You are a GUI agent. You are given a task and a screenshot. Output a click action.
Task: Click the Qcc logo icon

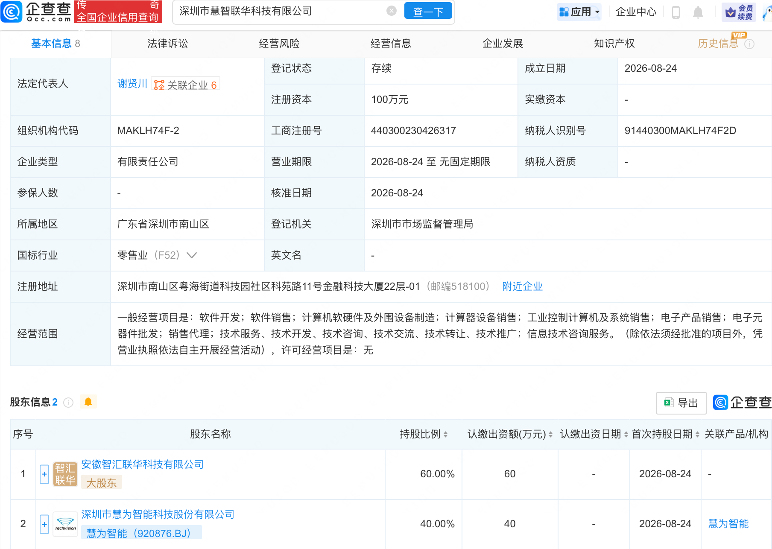[12, 12]
